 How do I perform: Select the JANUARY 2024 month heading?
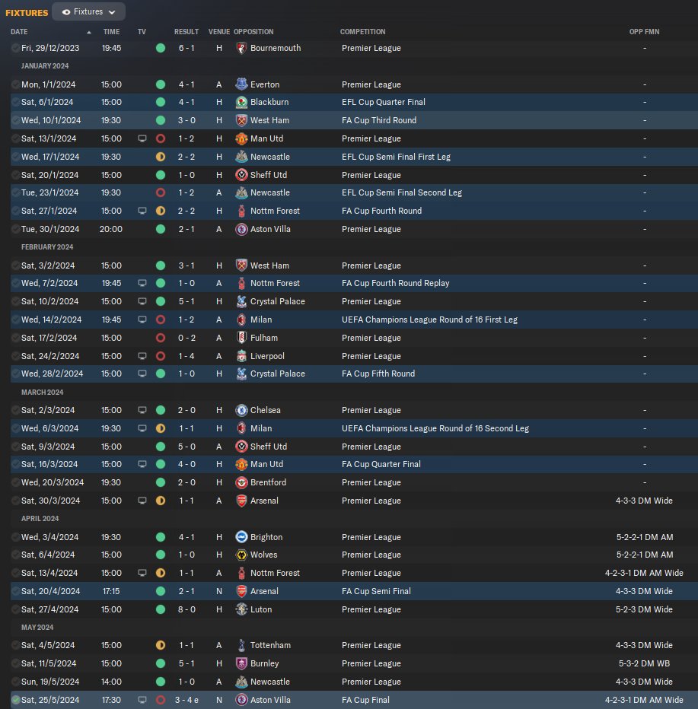pyautogui.click(x=45, y=66)
